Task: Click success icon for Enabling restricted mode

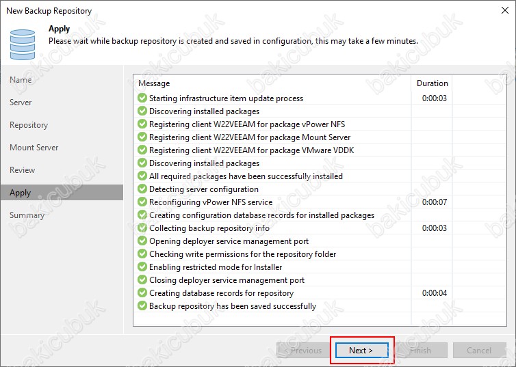Action: tap(142, 267)
